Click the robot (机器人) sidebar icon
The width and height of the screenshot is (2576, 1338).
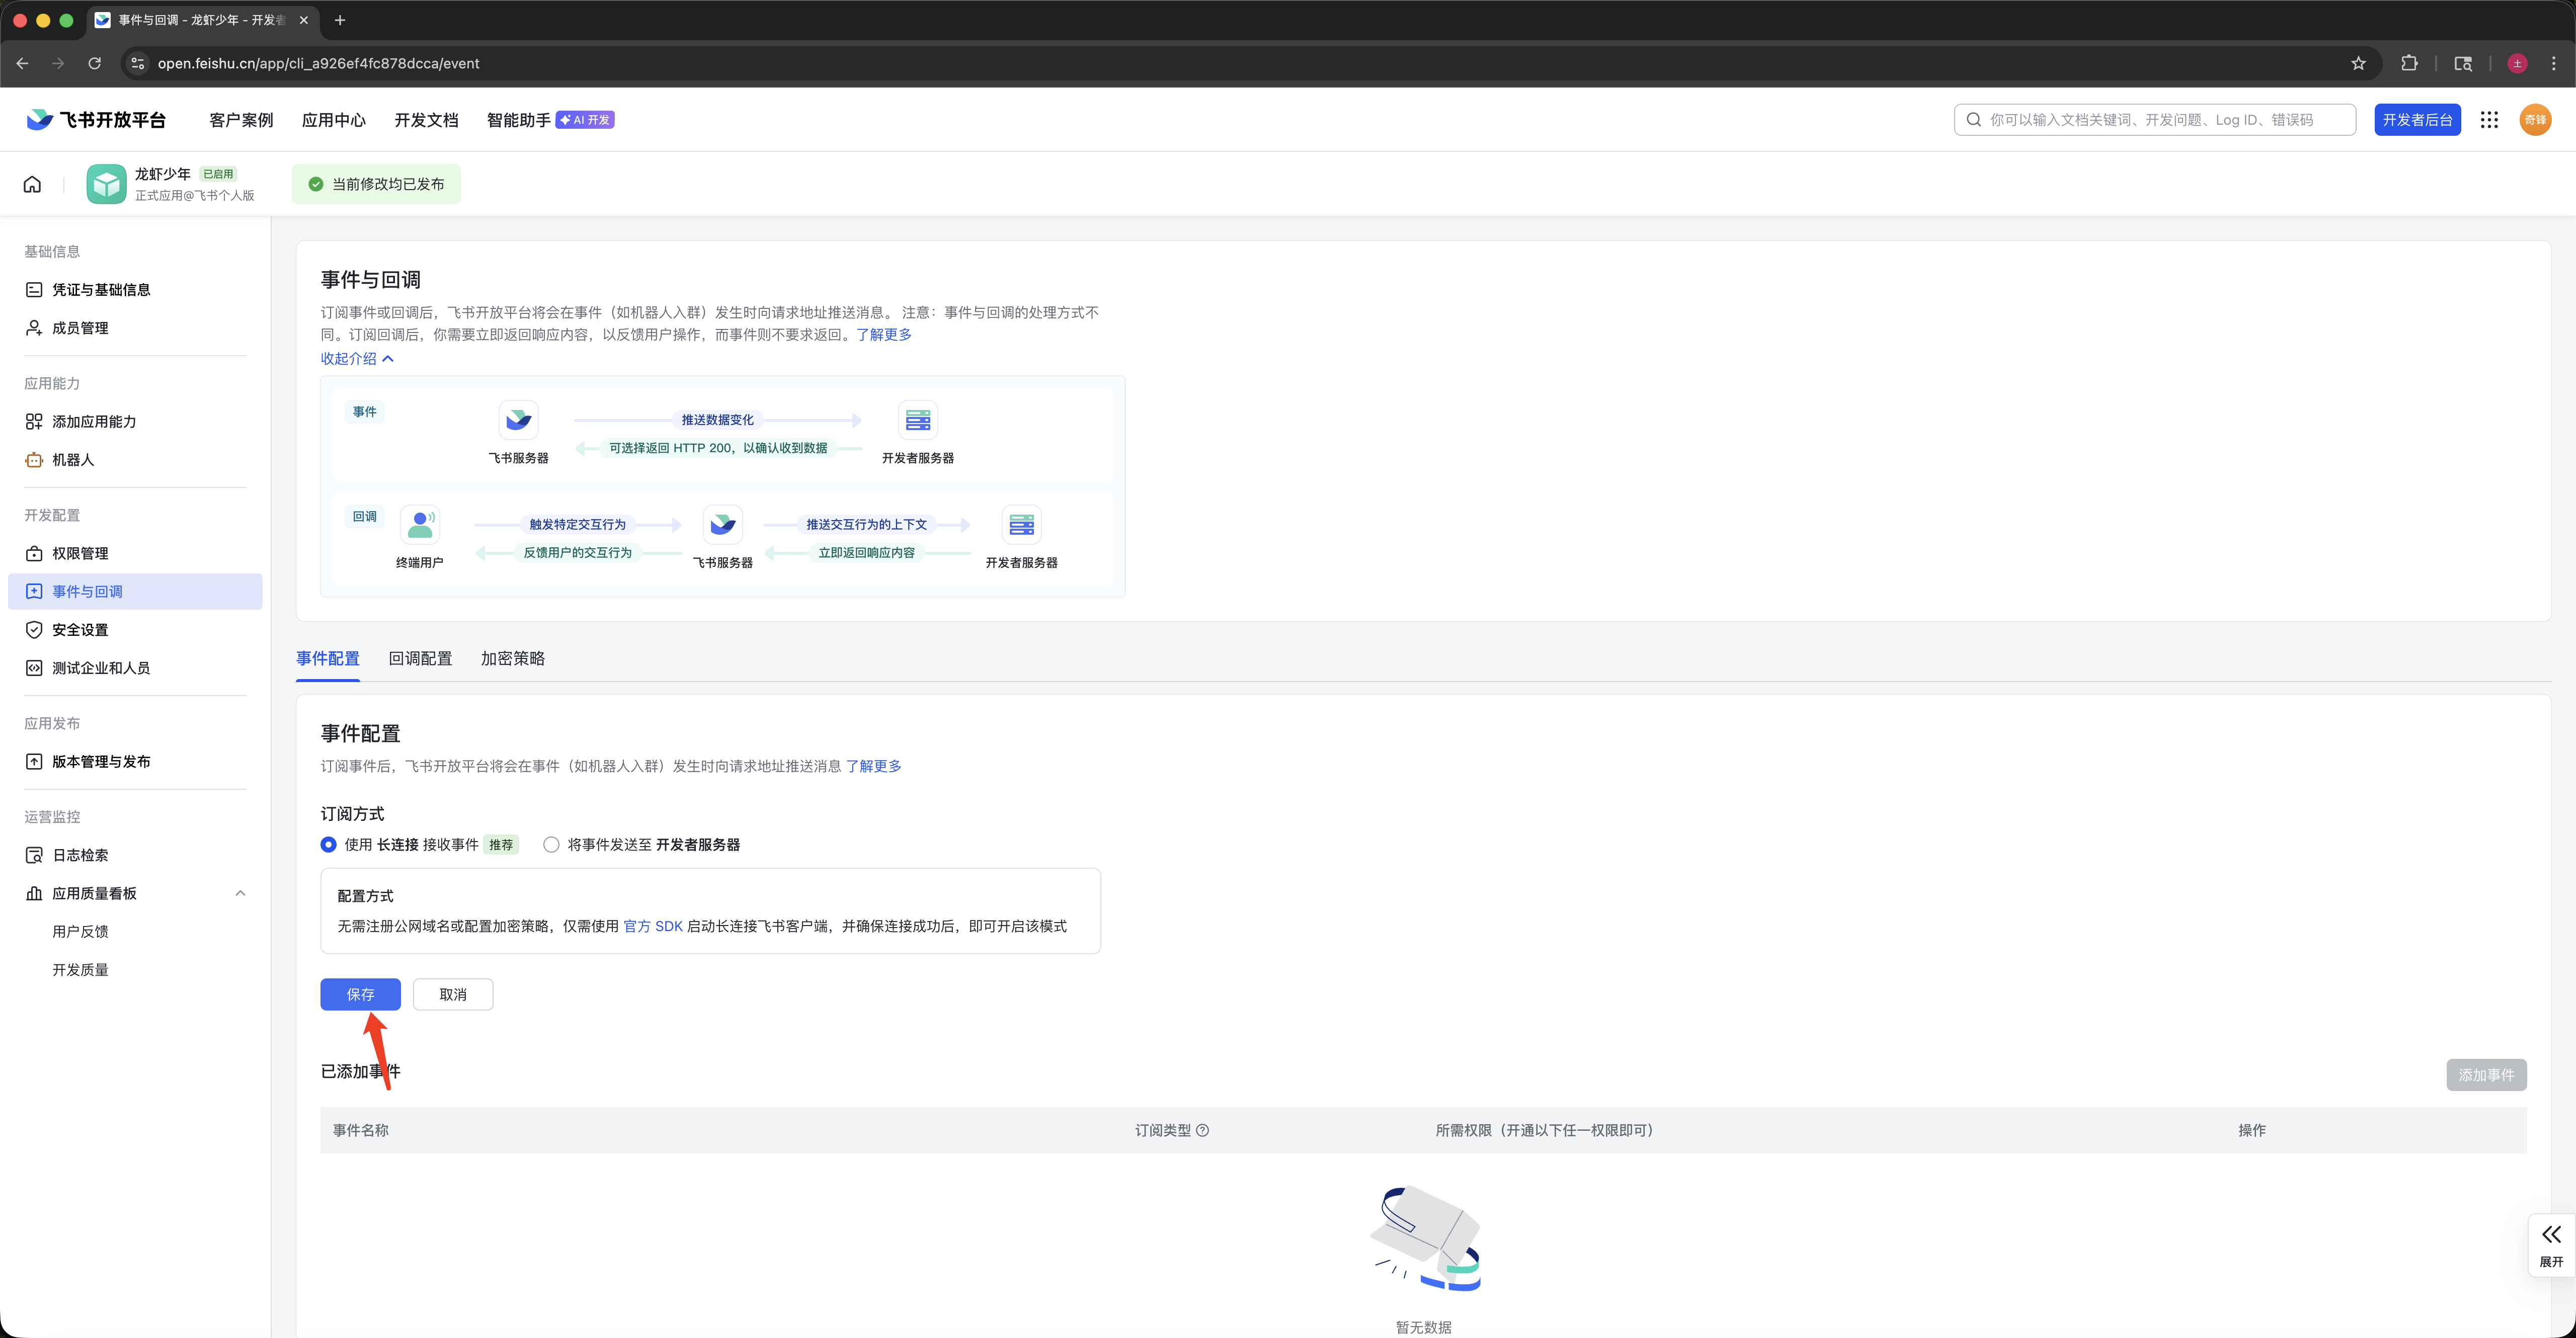click(x=34, y=460)
